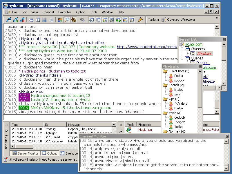
Task: Click the Ops (2) folder group
Action: pos(174,99)
